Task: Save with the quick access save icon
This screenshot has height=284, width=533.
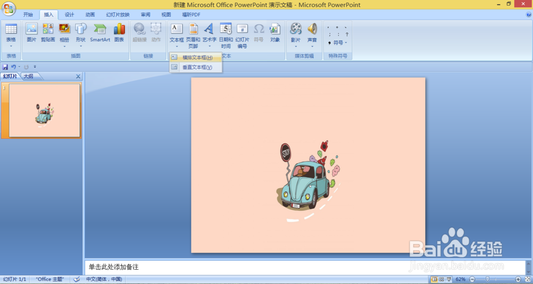Action: 5,67
